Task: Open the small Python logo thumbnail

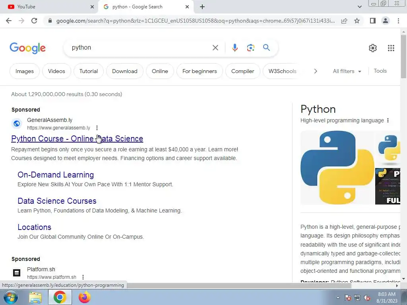Action: [x=389, y=149]
